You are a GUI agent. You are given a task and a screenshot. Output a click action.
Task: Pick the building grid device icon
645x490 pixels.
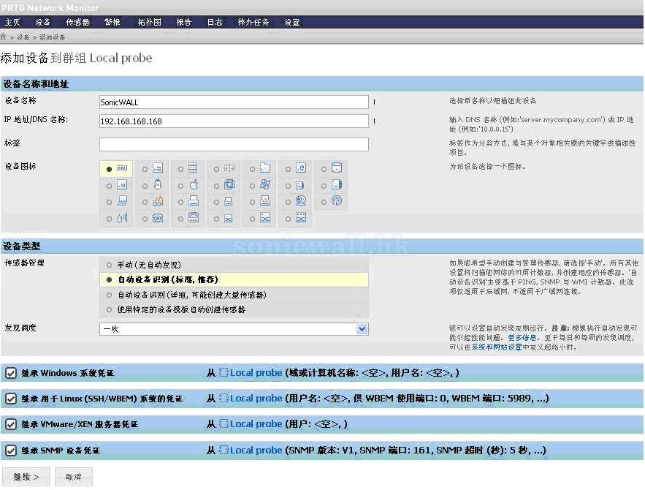[x=158, y=168]
